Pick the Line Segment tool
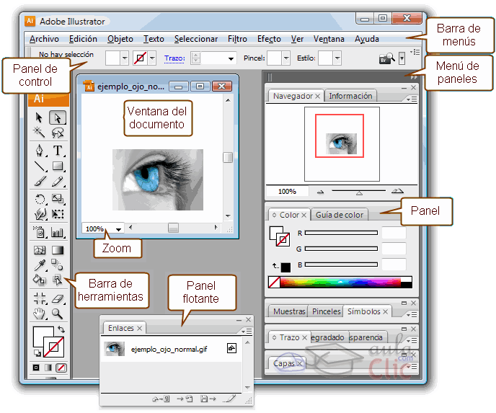The width and height of the screenshot is (496, 413). click(40, 166)
